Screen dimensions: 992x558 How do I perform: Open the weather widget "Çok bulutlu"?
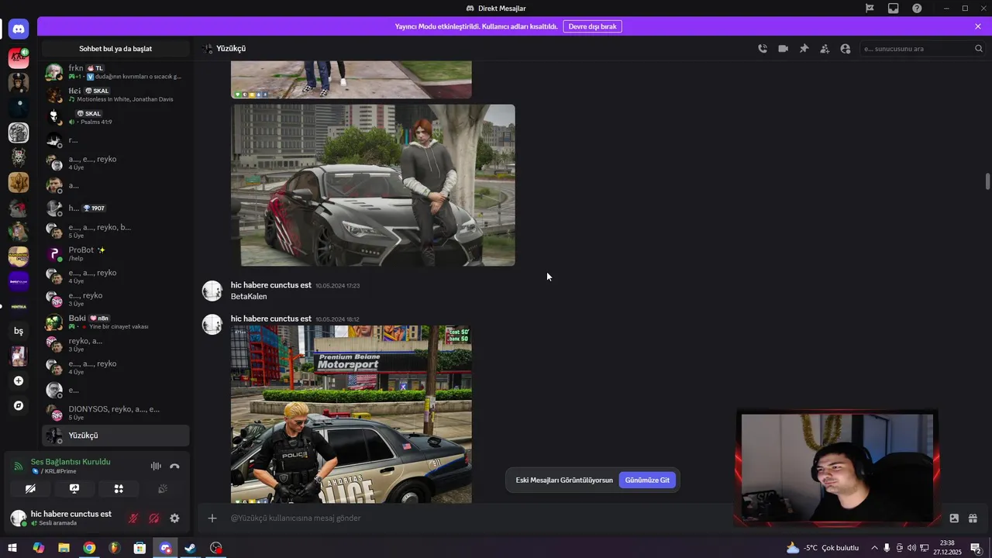822,548
